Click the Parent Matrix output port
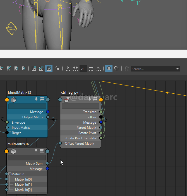187x196 pixels. 101,128
